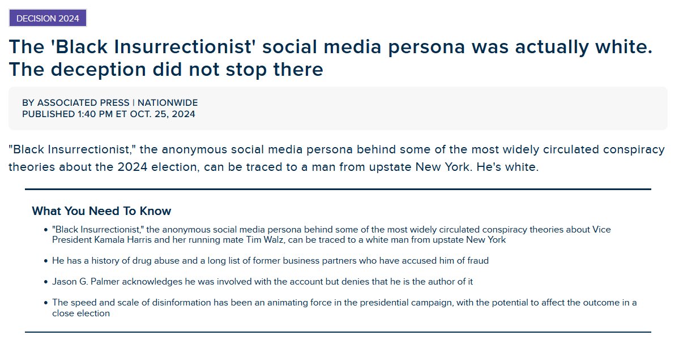Screen dimensions: 679x344
Task: Click 'close election' at the end of the last bullet
Action: click(81, 313)
